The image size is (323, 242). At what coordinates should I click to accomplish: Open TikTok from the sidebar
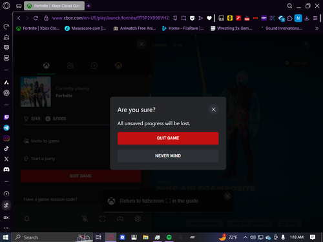[x=6, y=148]
